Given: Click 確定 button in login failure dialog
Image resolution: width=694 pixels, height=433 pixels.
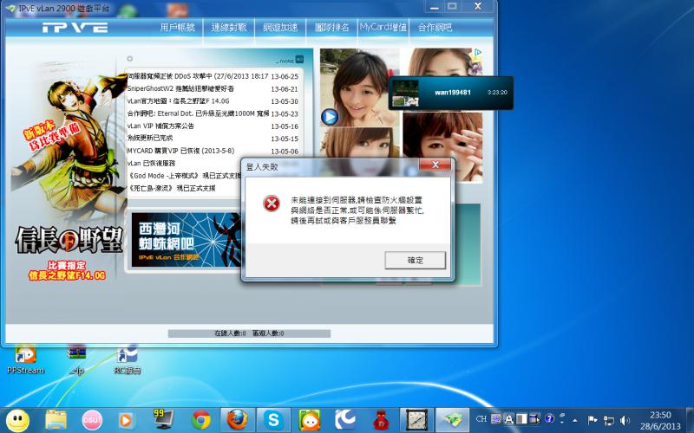Looking at the screenshot, I should point(415,261).
